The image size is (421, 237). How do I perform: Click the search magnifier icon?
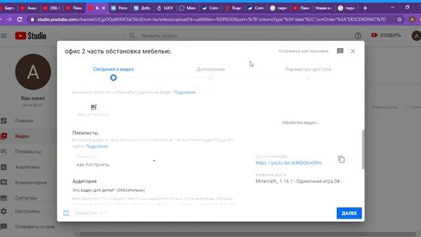coord(132,36)
